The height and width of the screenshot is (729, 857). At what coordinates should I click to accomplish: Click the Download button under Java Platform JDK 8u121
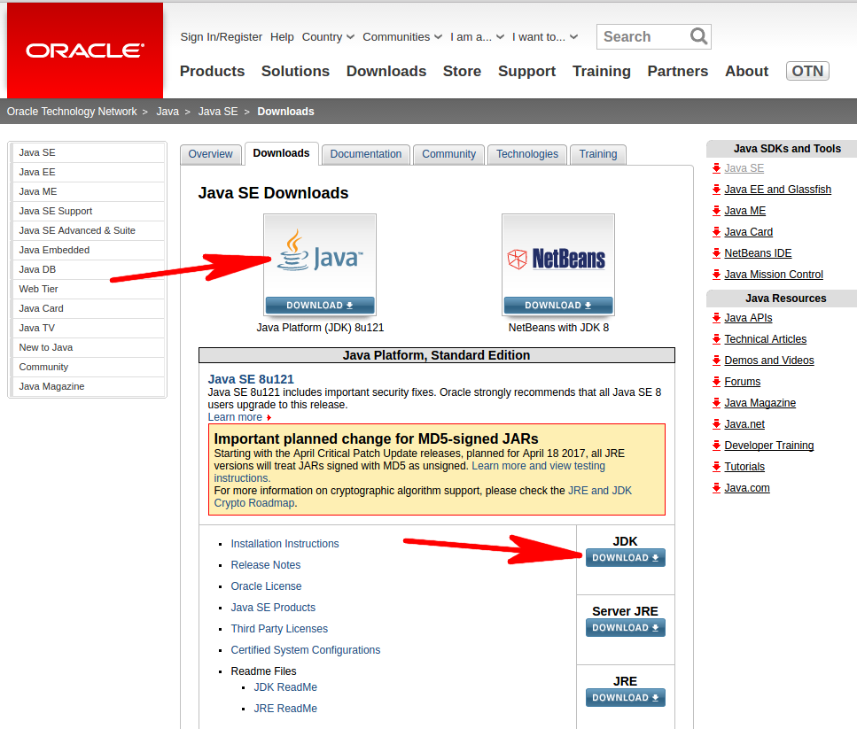320,306
